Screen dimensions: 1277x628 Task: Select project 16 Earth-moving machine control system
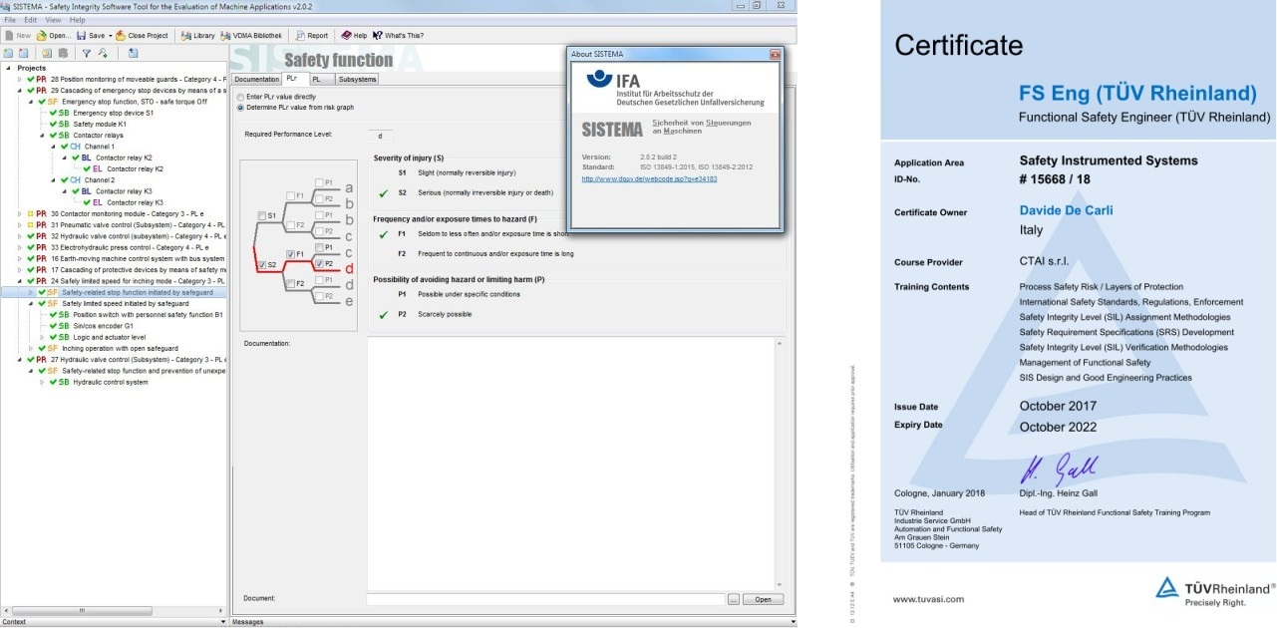(137, 258)
